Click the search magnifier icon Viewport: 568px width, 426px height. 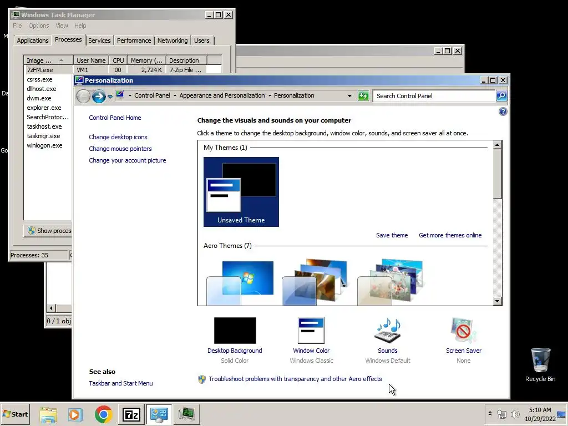[501, 96]
